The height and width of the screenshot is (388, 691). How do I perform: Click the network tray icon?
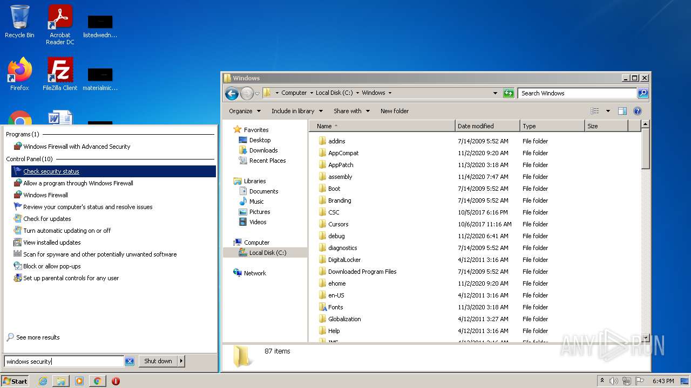pos(627,381)
